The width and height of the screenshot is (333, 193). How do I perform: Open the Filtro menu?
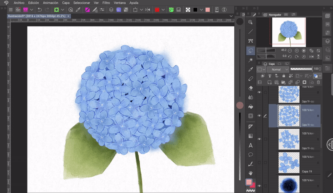tap(107, 2)
